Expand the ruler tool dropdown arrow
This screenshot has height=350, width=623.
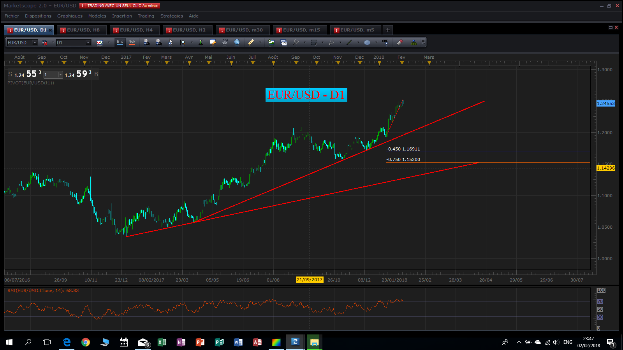pyautogui.click(x=260, y=42)
